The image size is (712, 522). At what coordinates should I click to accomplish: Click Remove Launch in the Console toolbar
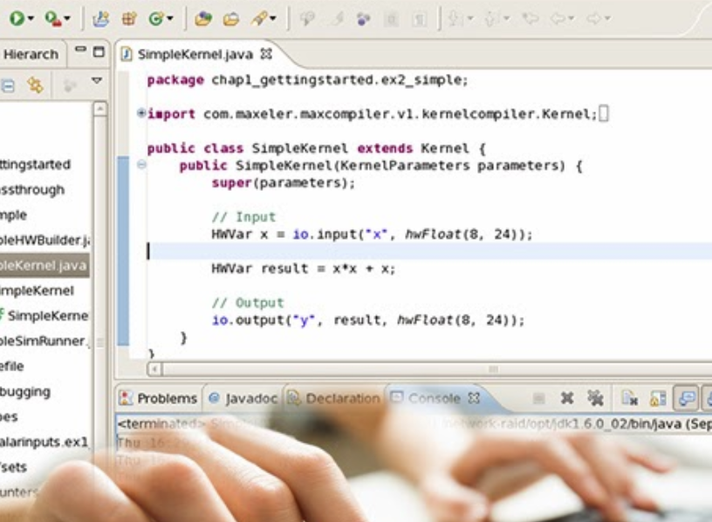(x=567, y=398)
